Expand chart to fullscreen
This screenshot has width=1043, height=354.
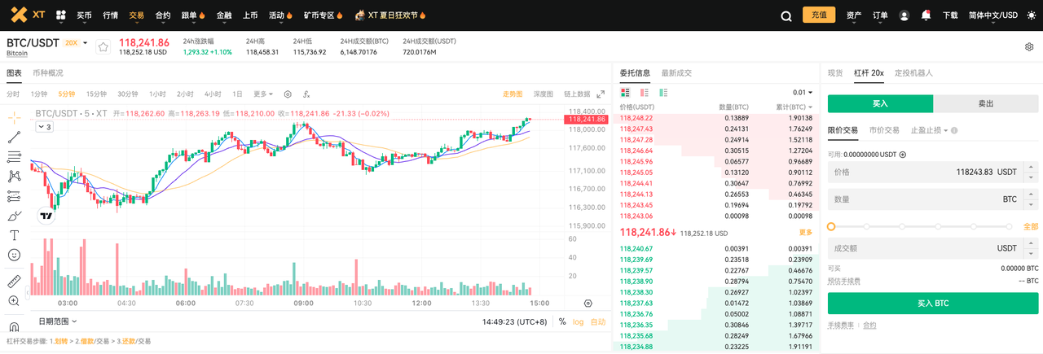click(601, 94)
